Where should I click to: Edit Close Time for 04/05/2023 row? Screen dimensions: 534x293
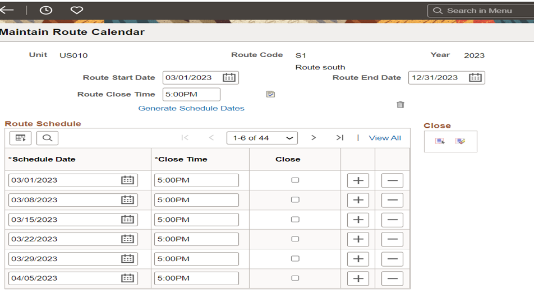tap(196, 278)
